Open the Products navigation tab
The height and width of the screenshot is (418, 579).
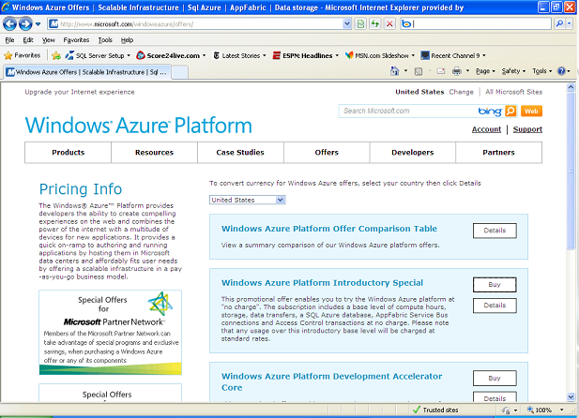[68, 153]
